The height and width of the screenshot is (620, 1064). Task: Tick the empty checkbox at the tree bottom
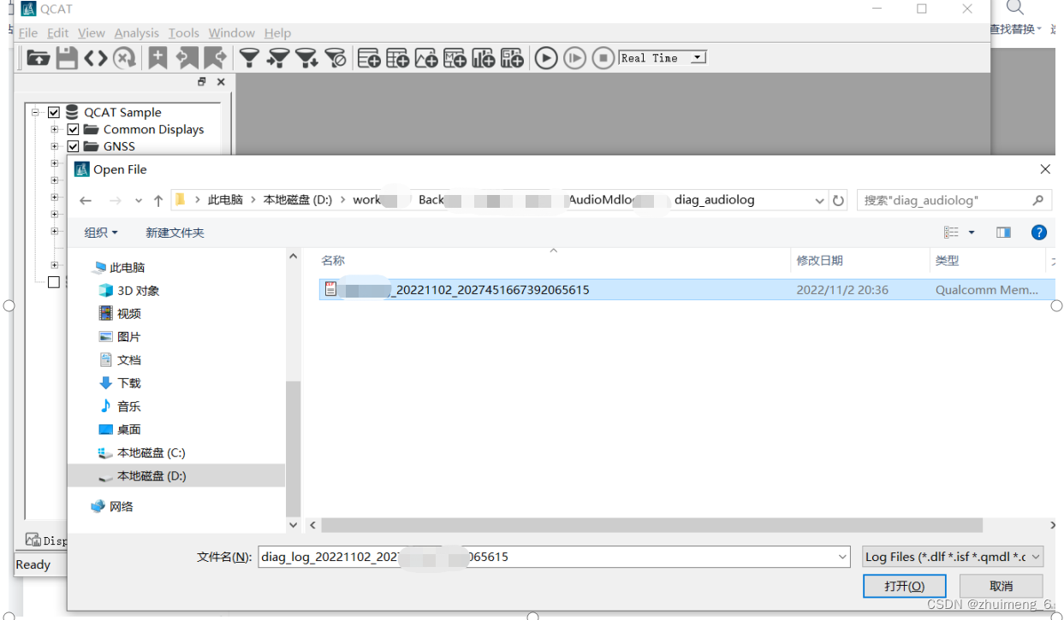point(54,281)
